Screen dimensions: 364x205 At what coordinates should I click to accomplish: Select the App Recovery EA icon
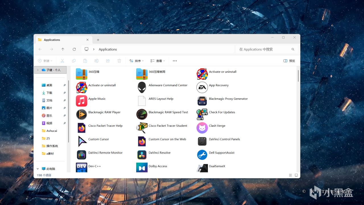click(202, 87)
